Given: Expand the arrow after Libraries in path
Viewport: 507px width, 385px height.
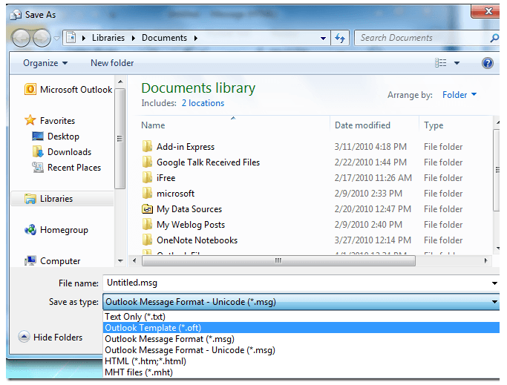Looking at the screenshot, I should (133, 38).
